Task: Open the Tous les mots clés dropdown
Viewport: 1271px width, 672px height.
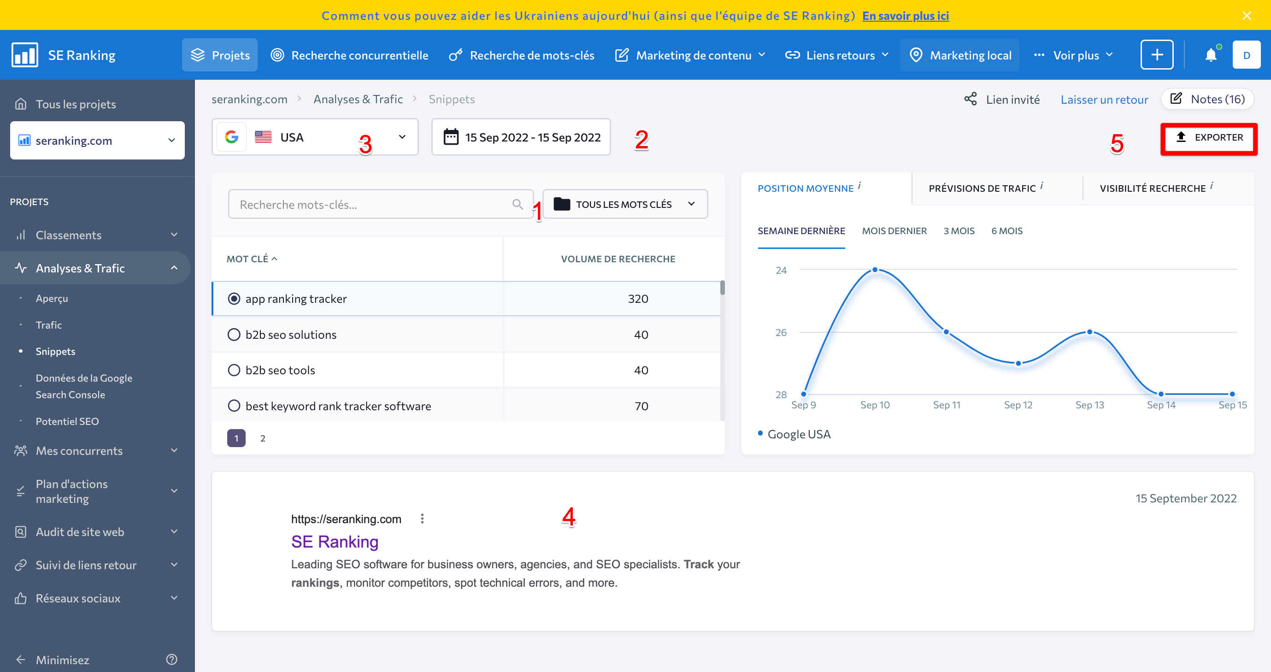Action: point(624,204)
